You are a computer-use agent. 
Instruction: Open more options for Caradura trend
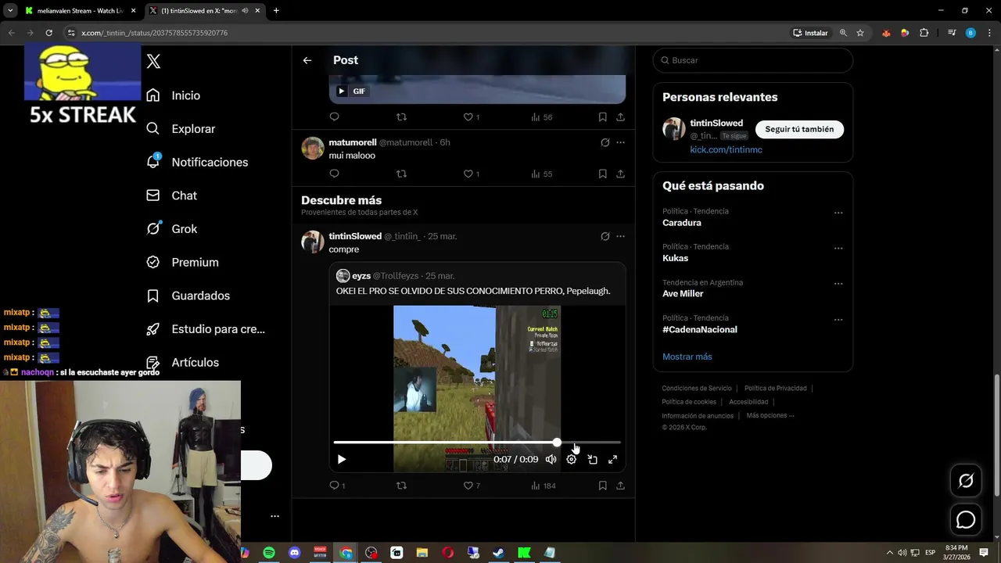click(x=838, y=213)
